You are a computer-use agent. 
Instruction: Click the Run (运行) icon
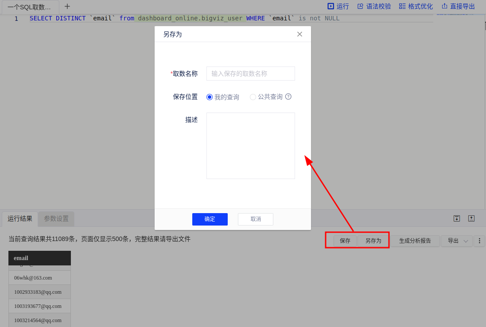(x=330, y=6)
